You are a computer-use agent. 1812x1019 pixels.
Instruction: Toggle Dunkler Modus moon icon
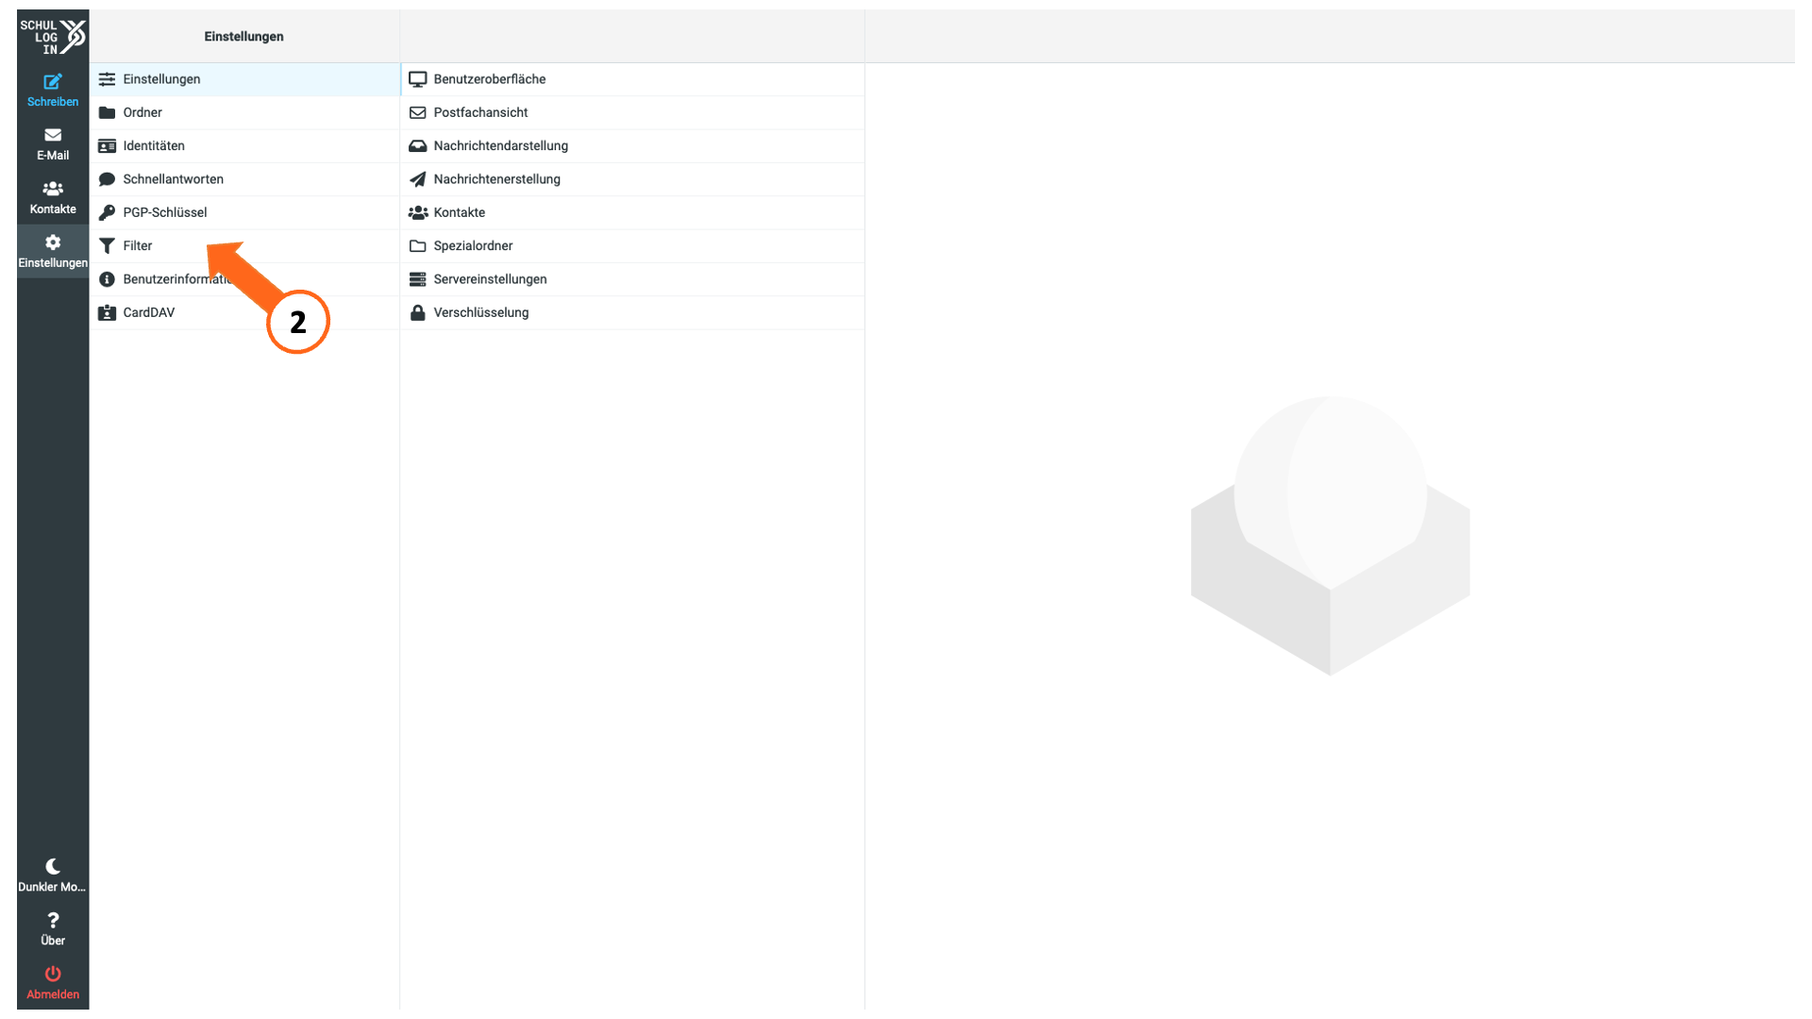[53, 865]
